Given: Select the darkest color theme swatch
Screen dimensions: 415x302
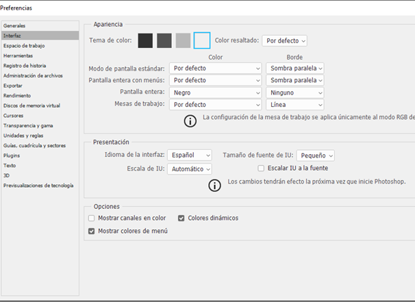Looking at the screenshot, I should [x=145, y=40].
